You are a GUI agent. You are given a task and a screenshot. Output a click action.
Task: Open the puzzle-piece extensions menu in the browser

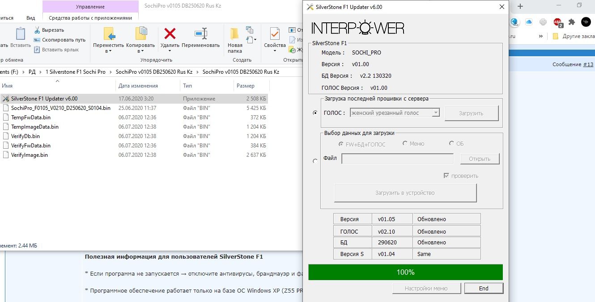(571, 21)
